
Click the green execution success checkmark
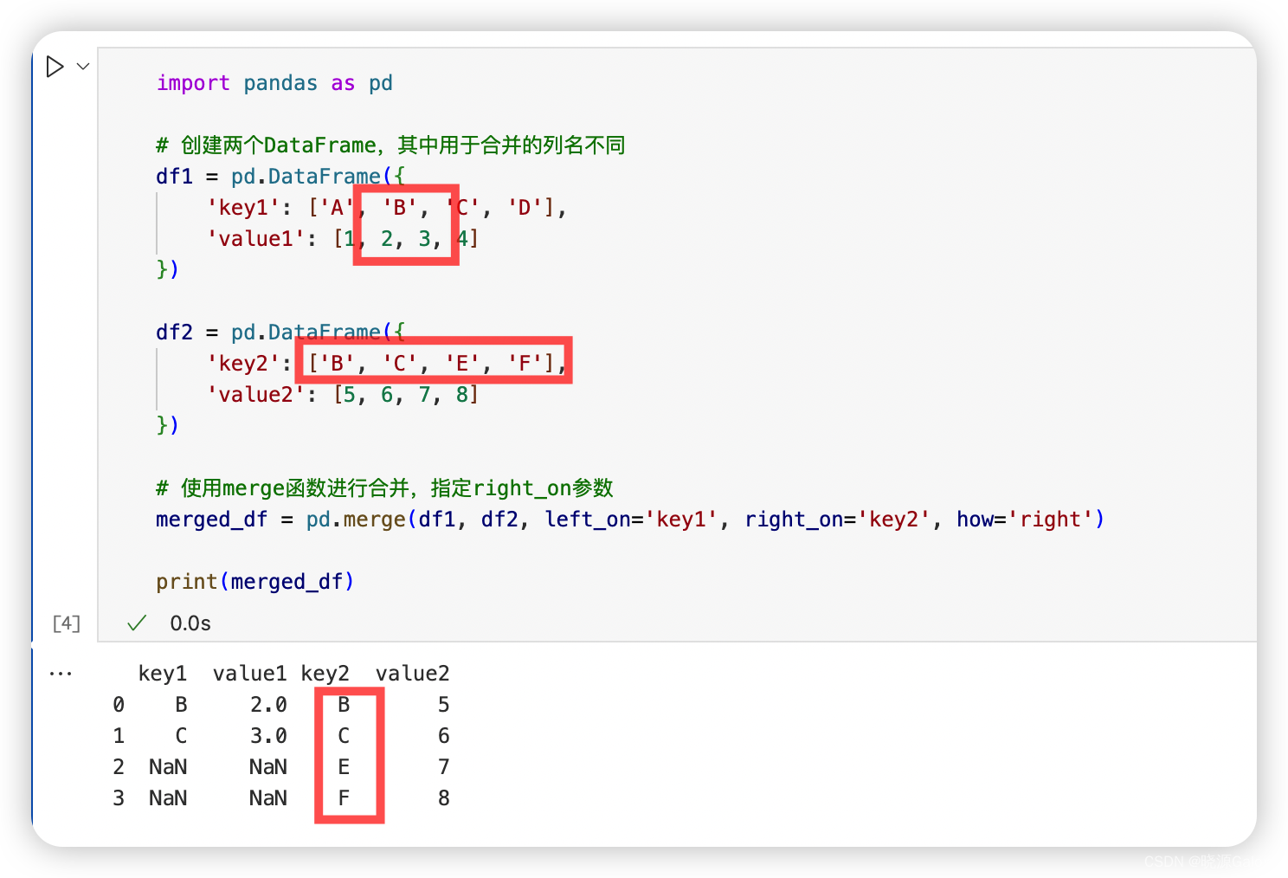(137, 623)
